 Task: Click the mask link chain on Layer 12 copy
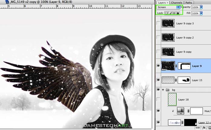182,122
